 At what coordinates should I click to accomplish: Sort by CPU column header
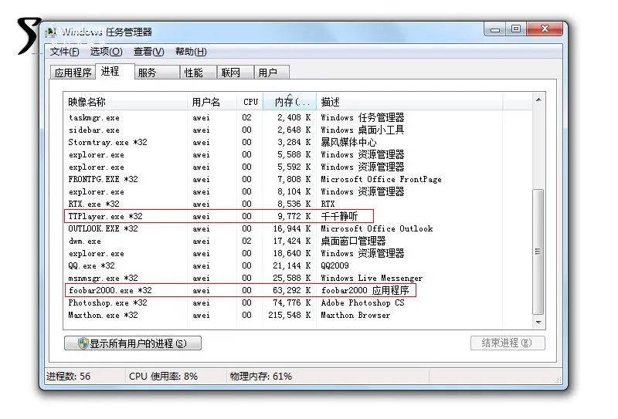[250, 102]
